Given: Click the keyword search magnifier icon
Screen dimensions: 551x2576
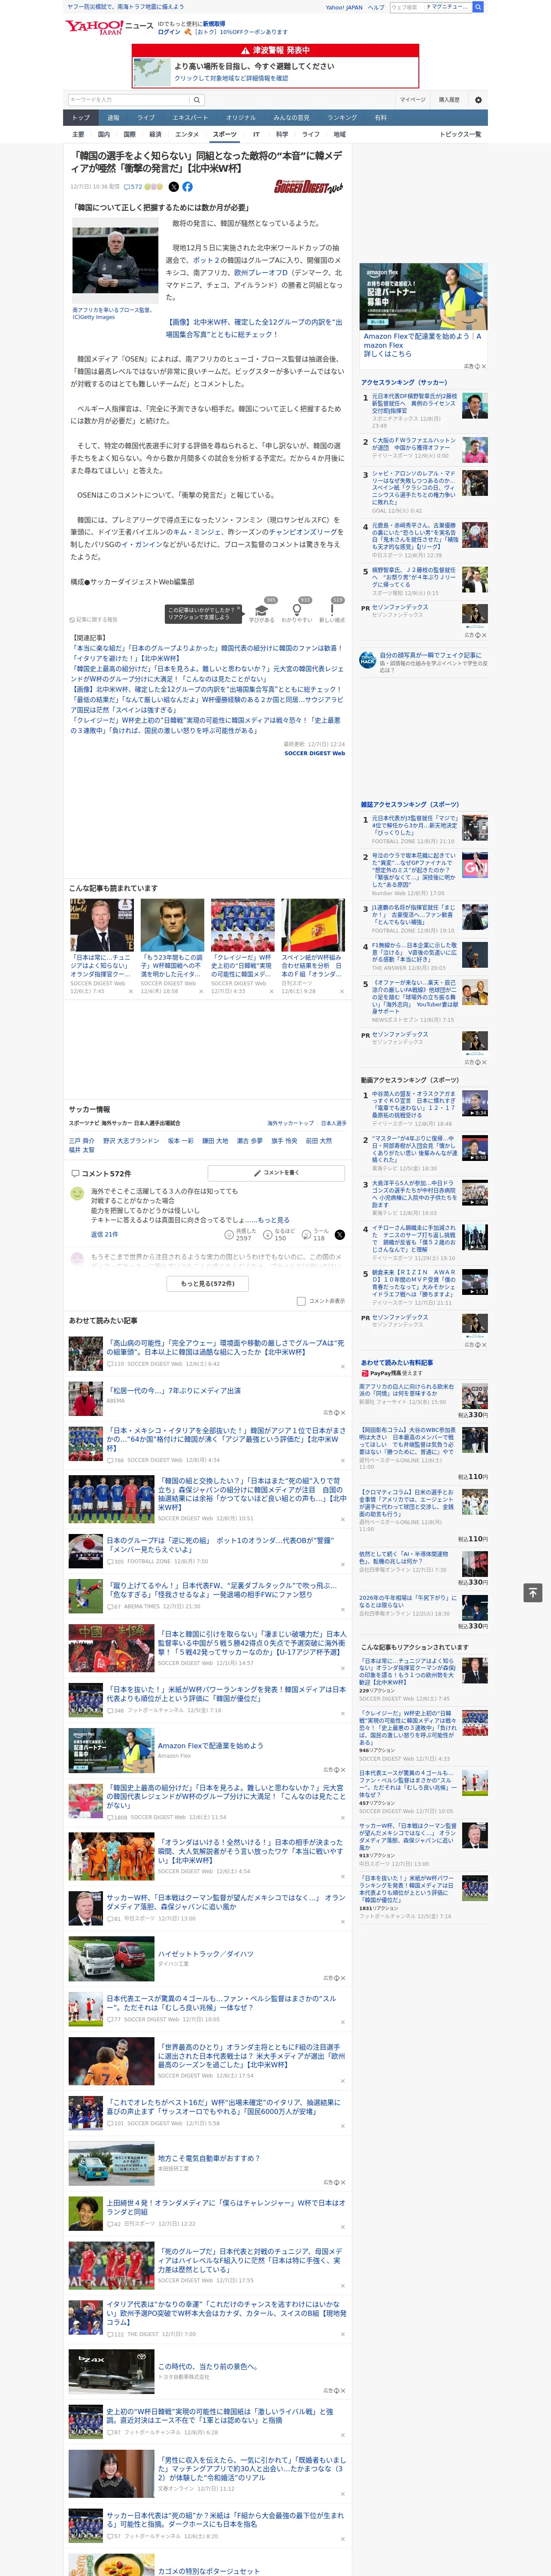Looking at the screenshot, I should (197, 100).
